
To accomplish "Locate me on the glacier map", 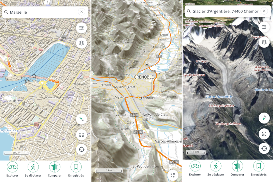I will (x=264, y=149).
